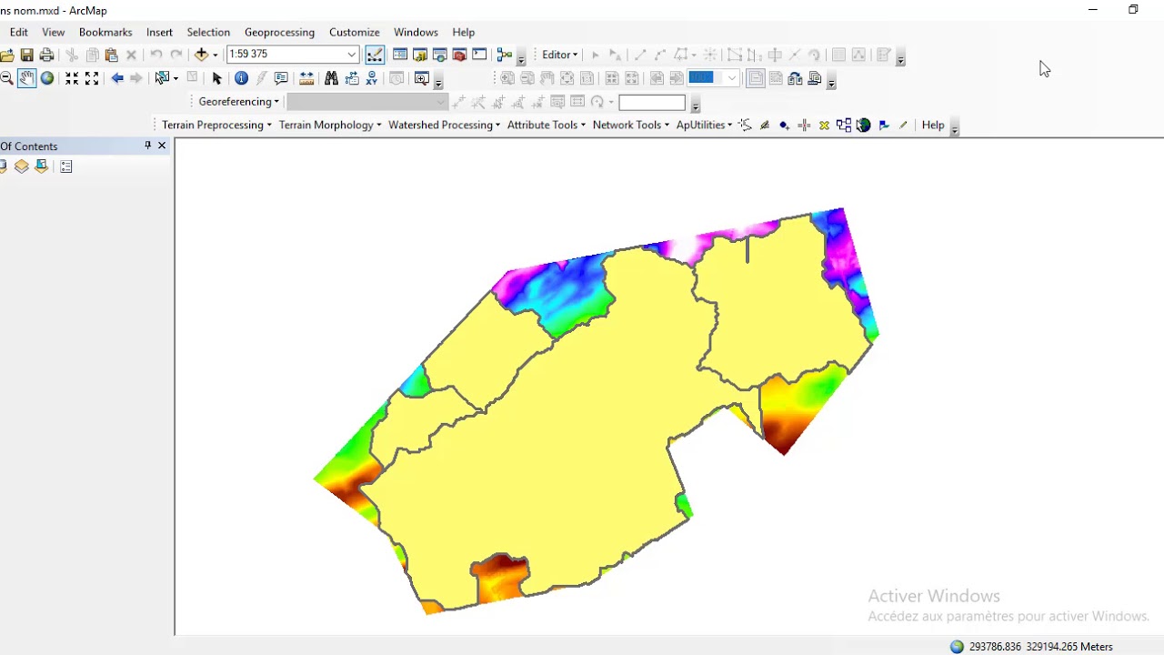The width and height of the screenshot is (1164, 655).
Task: Select the Measure ruler tool
Action: pyautogui.click(x=306, y=78)
